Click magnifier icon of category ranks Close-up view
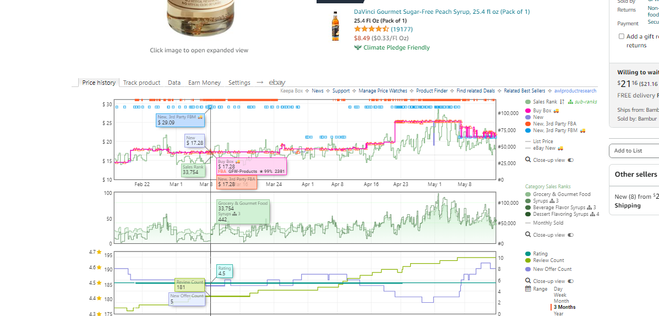659x316 pixels. tap(528, 235)
